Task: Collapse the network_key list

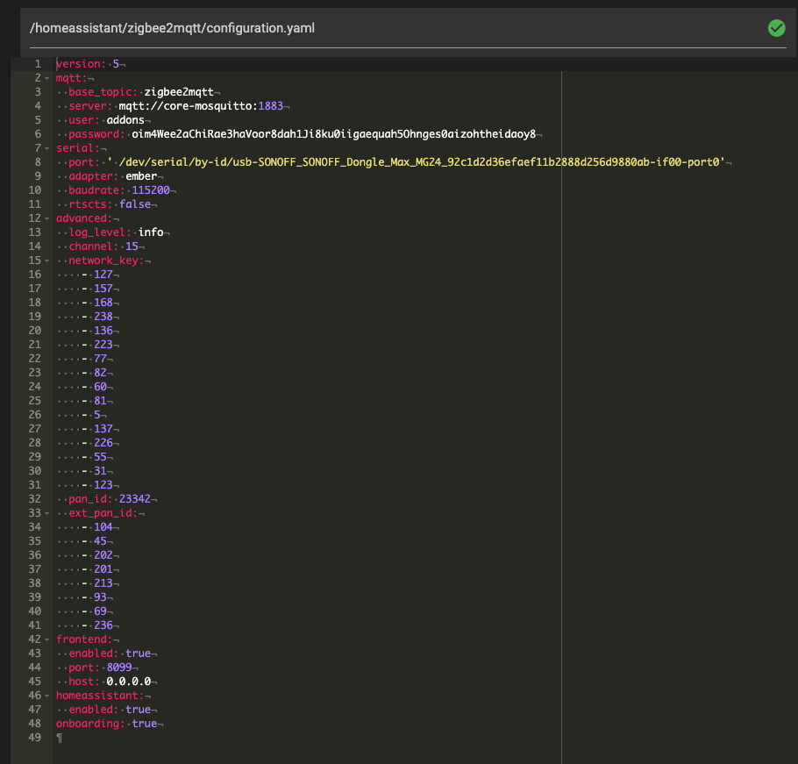Action: tap(46, 261)
